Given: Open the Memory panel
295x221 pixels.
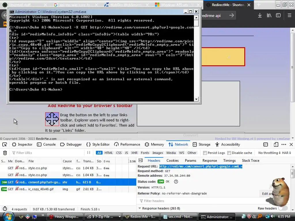Looking at the screenshot, I should pos(154,144).
